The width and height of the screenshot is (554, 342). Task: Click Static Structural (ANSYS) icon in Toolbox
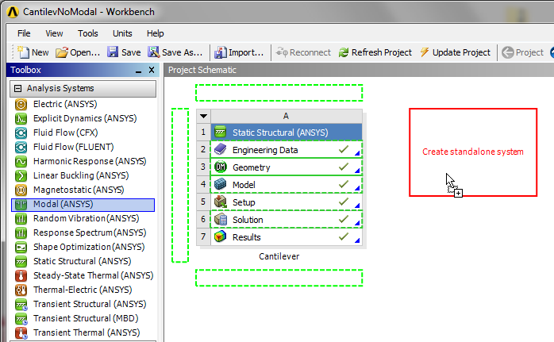click(x=21, y=261)
